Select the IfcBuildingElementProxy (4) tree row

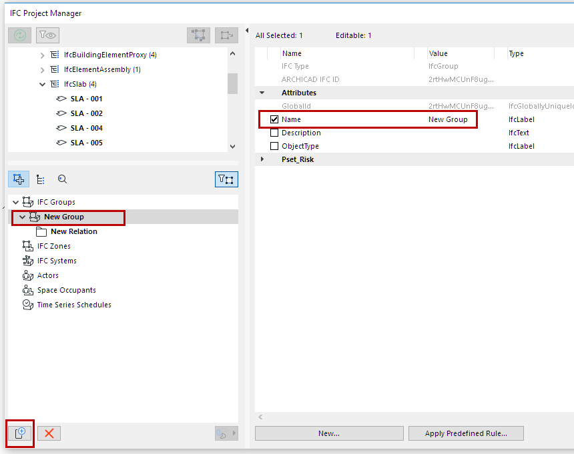(x=110, y=55)
